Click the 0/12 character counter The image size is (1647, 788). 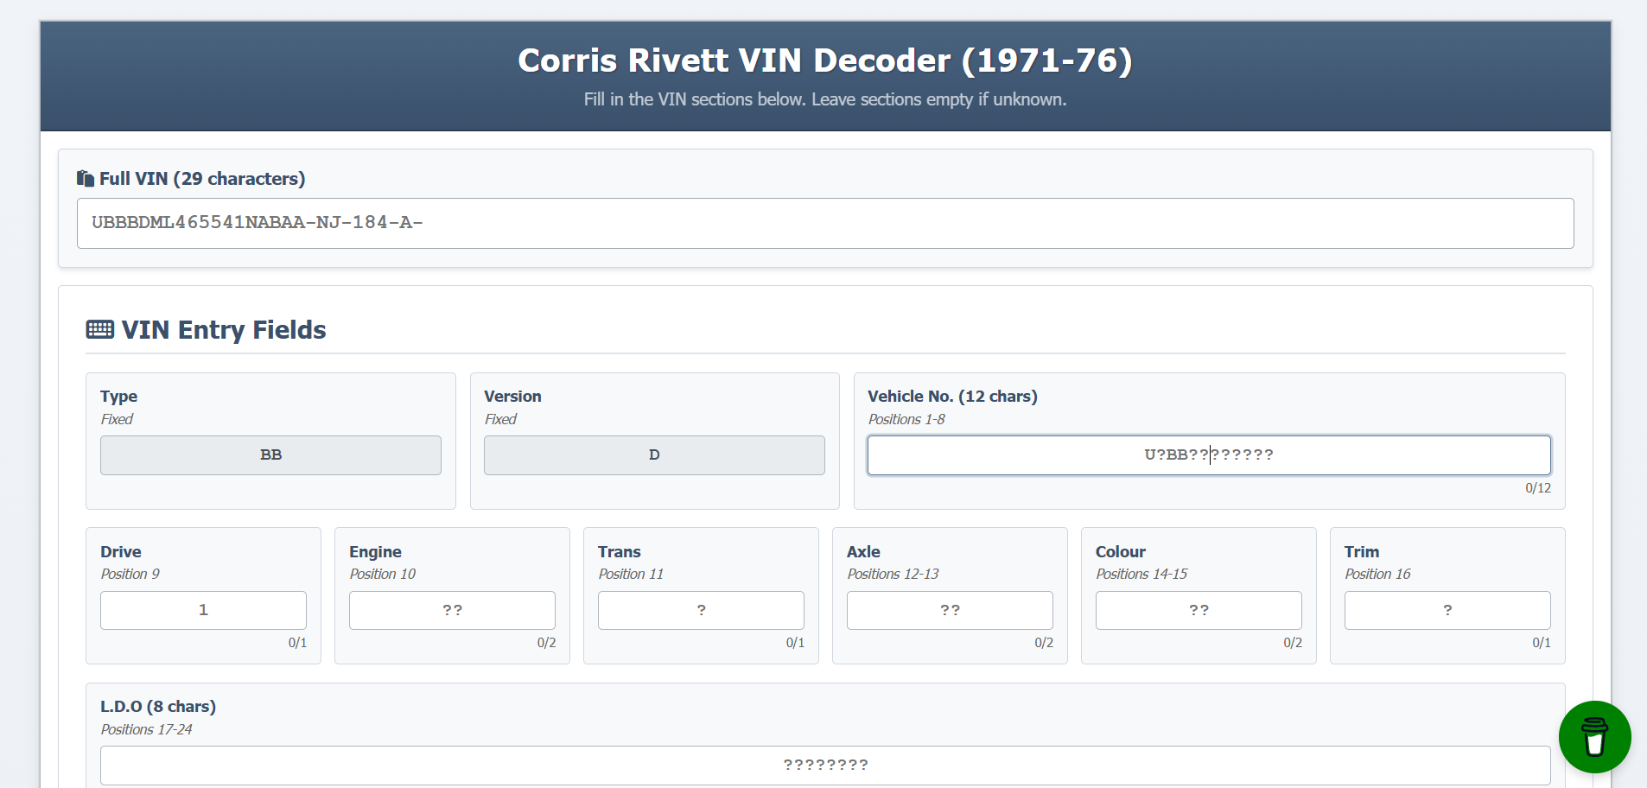(x=1537, y=488)
